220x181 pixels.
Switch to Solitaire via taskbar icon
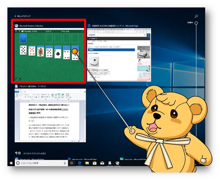(x=117, y=163)
